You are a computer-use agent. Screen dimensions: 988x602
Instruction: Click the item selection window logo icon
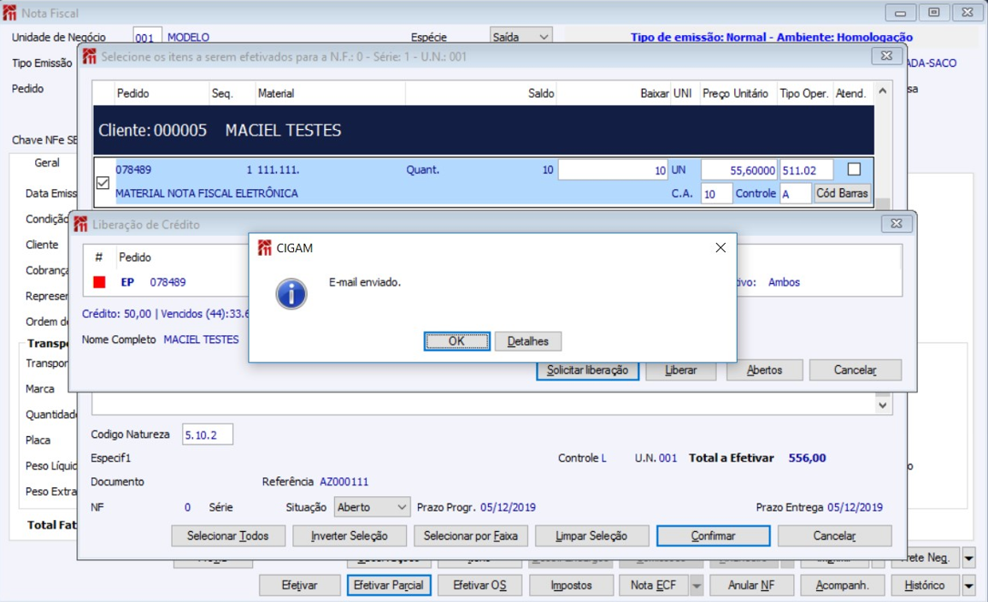click(89, 56)
